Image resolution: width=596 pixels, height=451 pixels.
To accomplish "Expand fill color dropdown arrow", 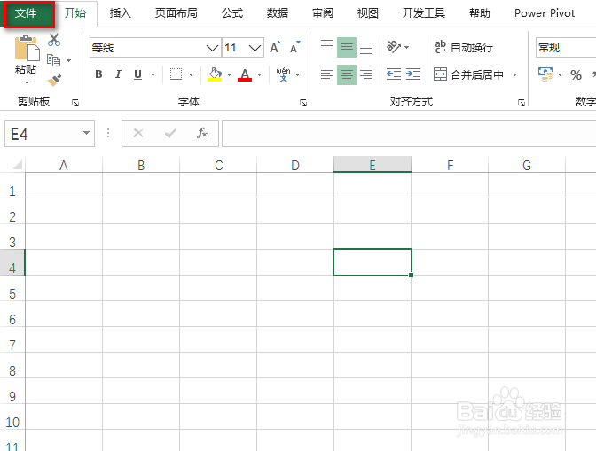I will click(x=229, y=74).
